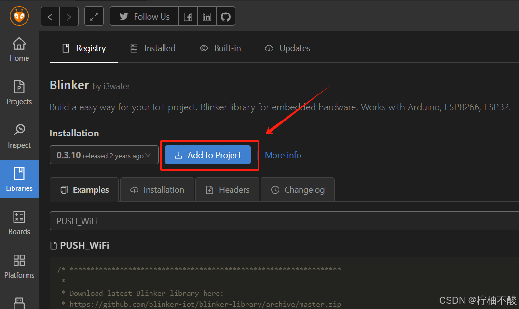Select the Headers tab
The image size is (519, 309).
click(228, 189)
